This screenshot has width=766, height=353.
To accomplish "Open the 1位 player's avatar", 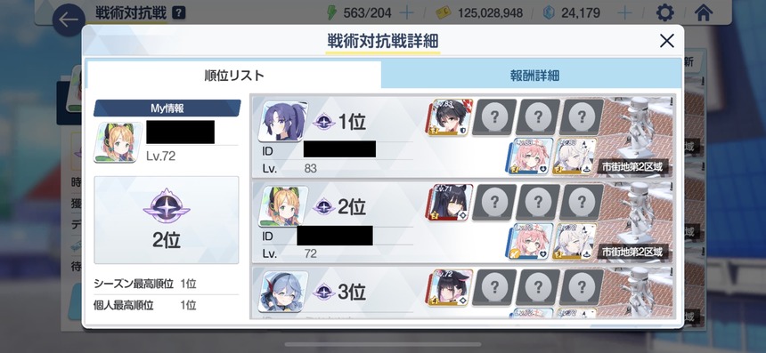I will (283, 122).
